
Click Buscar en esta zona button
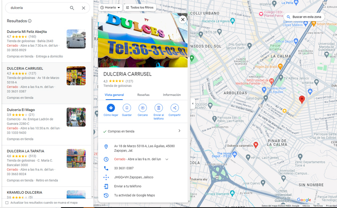click(x=304, y=17)
